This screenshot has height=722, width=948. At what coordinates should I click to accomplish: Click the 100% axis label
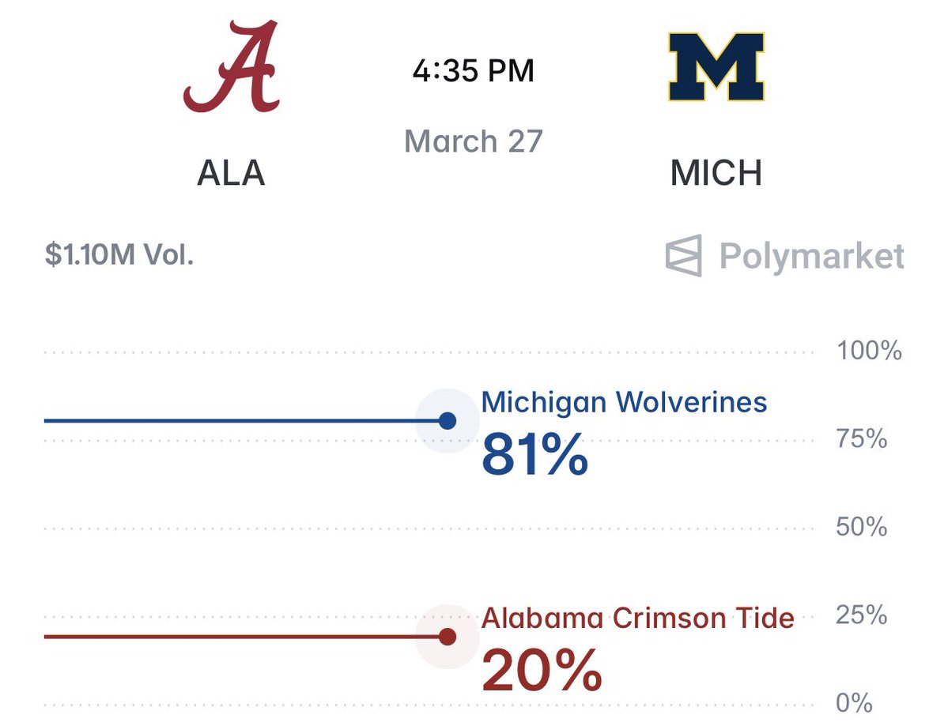coord(869,351)
